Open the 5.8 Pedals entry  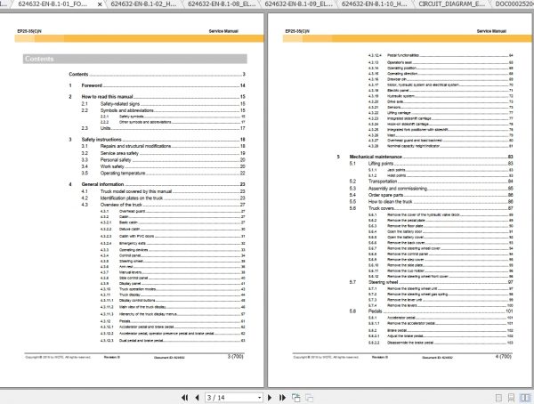coord(431,311)
